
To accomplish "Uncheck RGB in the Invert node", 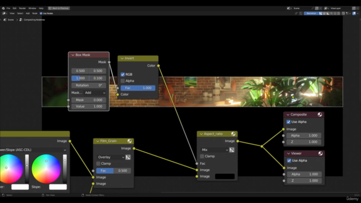I will pos(122,74).
